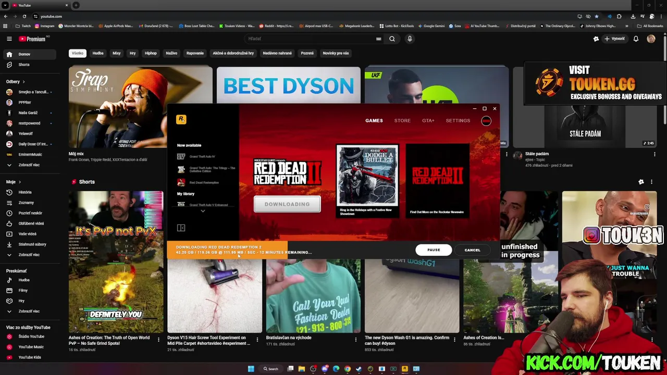This screenshot has width=667, height=375.
Task: Select the Akčné a dobrodružné hry chip
Action: [x=233, y=53]
